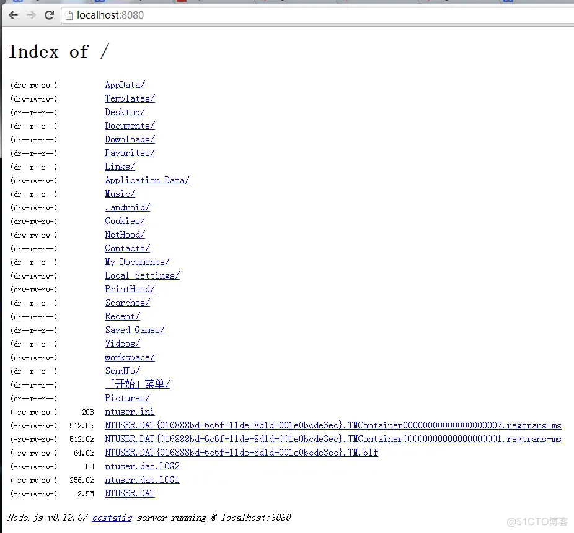
Task: Browse the Saved Games/ directory
Action: click(x=135, y=330)
